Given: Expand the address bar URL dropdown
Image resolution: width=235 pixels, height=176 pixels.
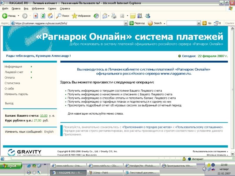Looking at the screenshot, I should (126, 23).
